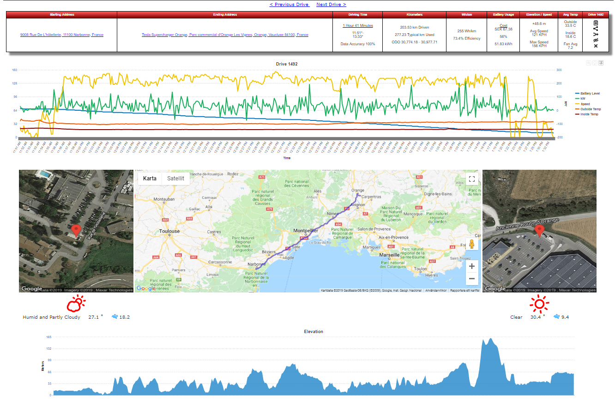Zoom in on the map
This screenshot has height=405, width=615.
(x=471, y=266)
